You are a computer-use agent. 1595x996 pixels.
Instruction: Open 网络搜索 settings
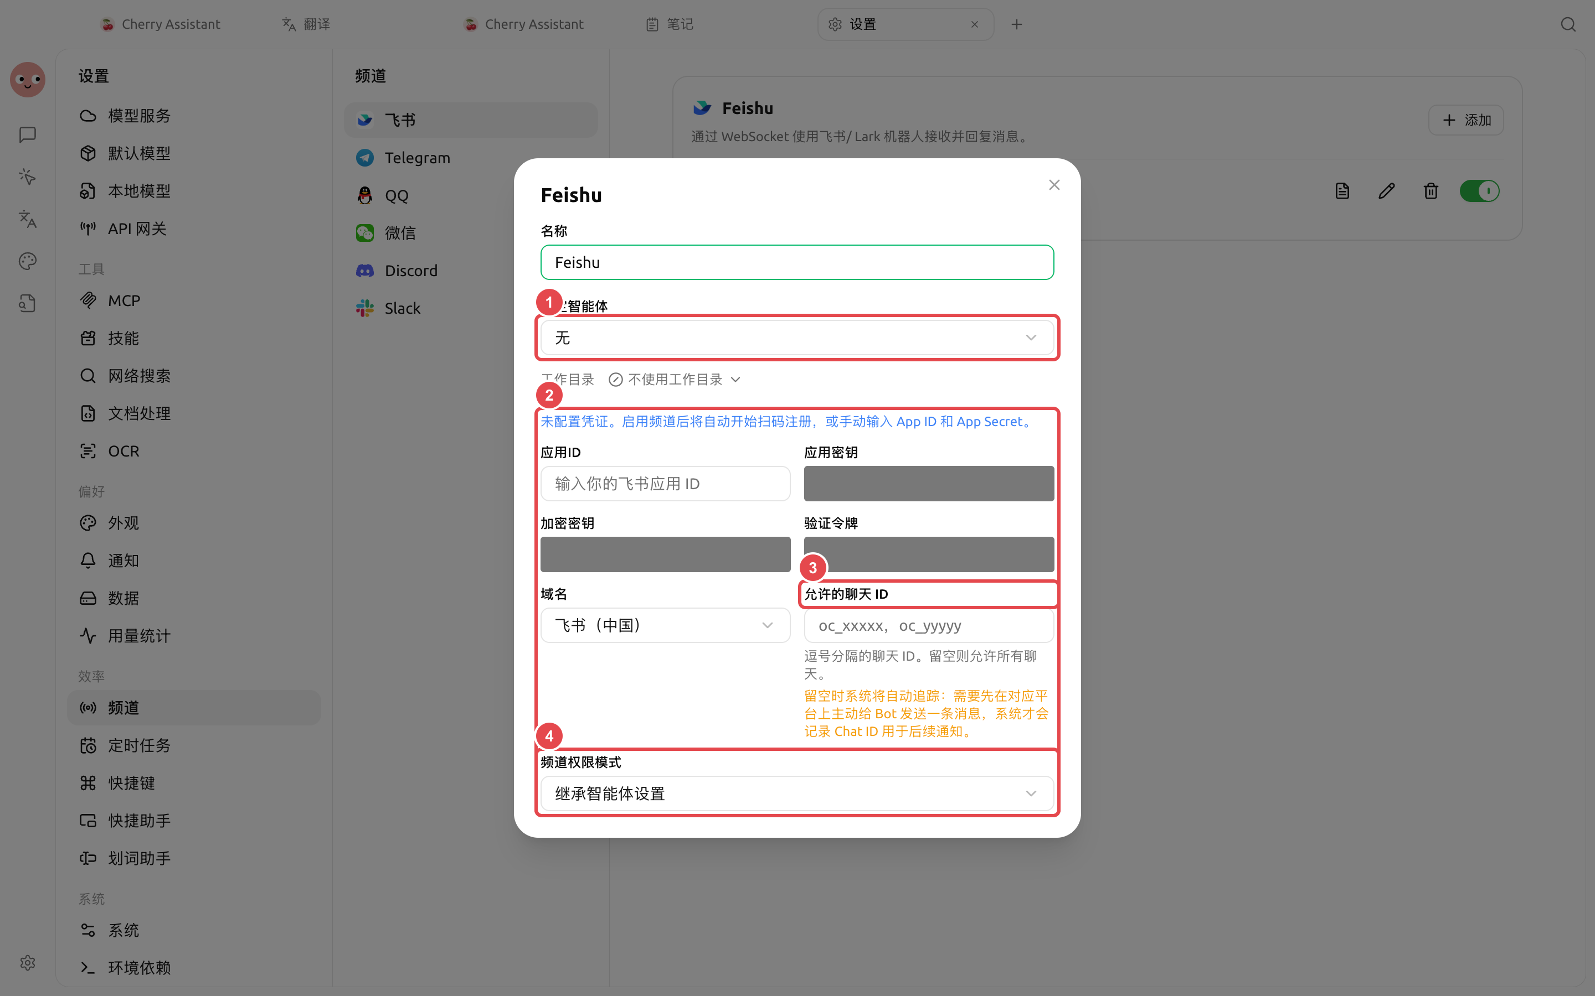194,376
